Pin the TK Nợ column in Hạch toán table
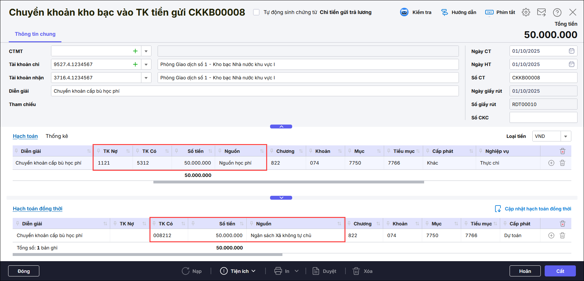Image resolution: width=584 pixels, height=281 pixels. (x=98, y=151)
